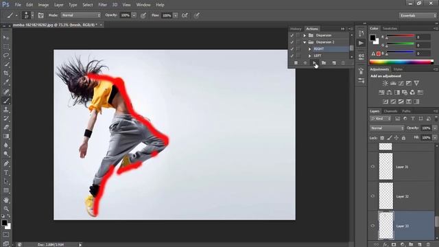The width and height of the screenshot is (439, 247).
Task: Open the Filter menu
Action: click(102, 5)
